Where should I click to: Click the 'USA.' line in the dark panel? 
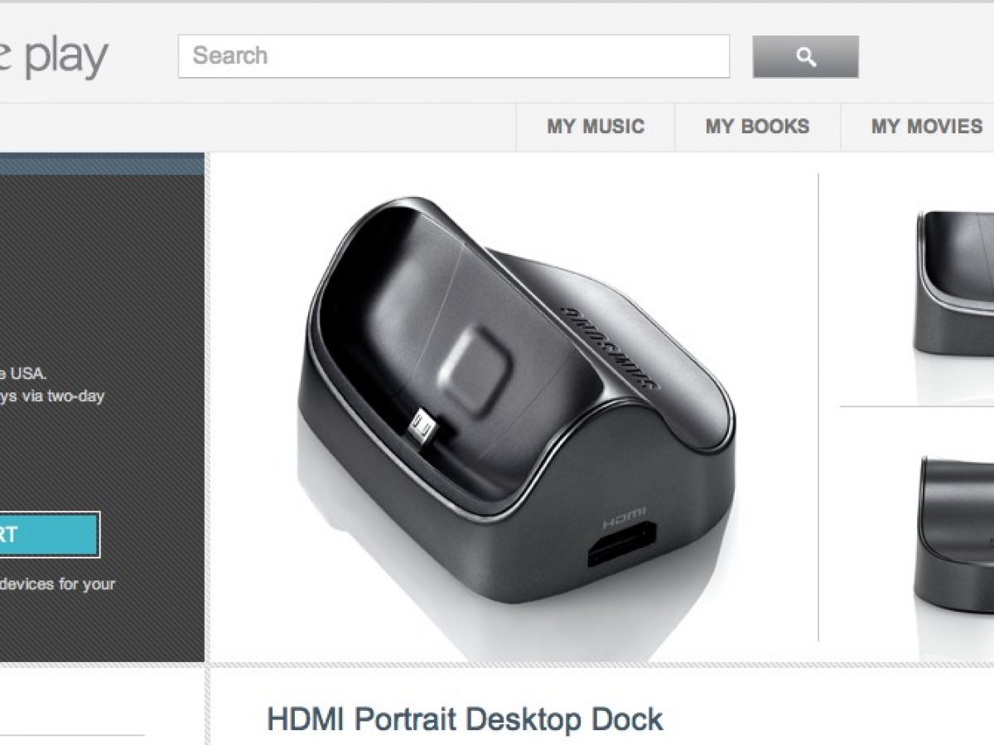tap(23, 373)
